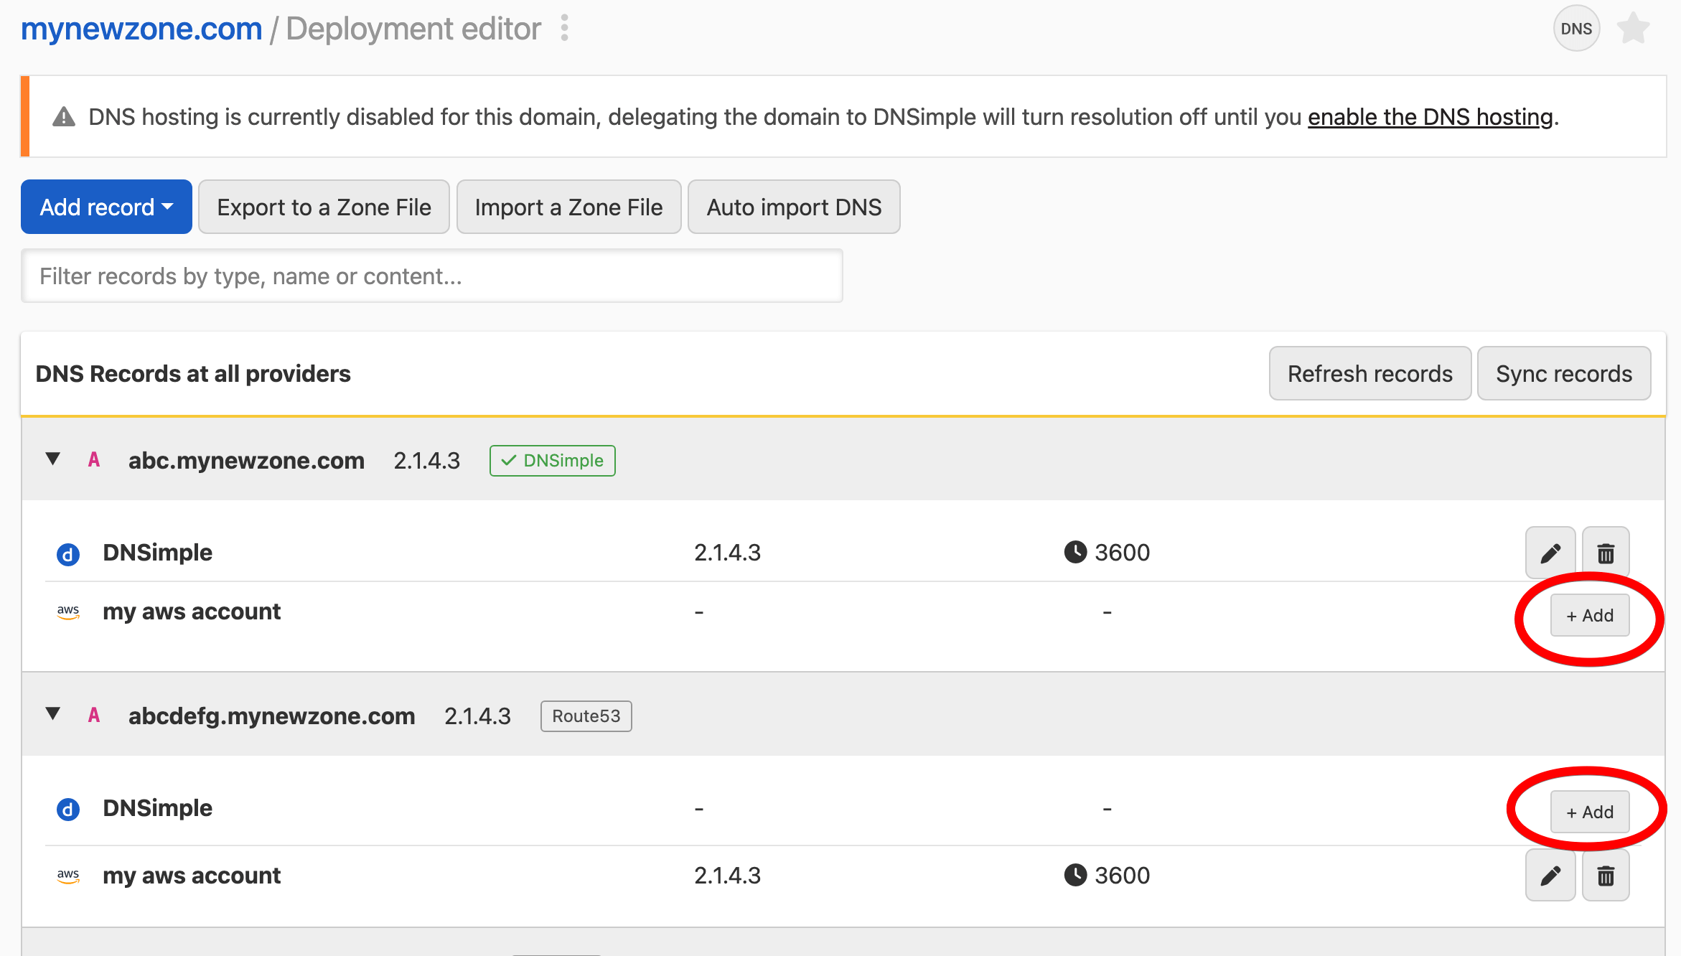Delete the aws record for abcdefg.mynewzone.com

(1606, 876)
